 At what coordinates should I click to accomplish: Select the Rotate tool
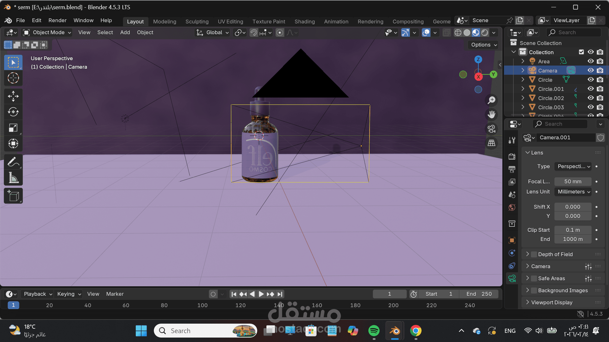13,112
